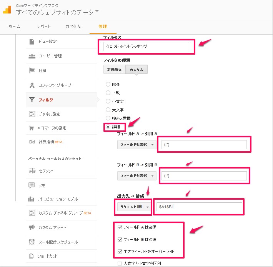This screenshot has height=267, width=273.
Task: Open フィールド B field selection dropdown
Action: click(136, 175)
